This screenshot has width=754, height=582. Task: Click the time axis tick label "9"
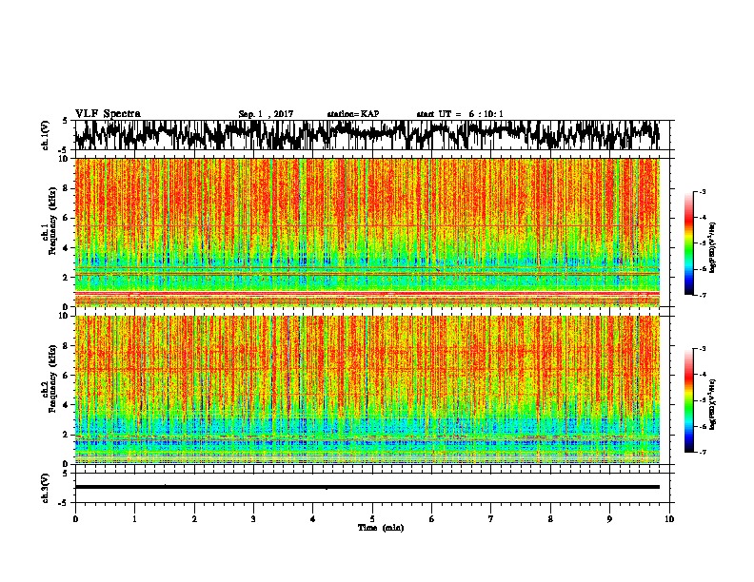[x=609, y=519]
